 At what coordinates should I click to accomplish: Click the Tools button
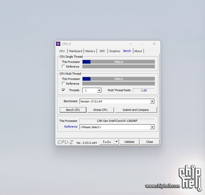tap(107, 142)
